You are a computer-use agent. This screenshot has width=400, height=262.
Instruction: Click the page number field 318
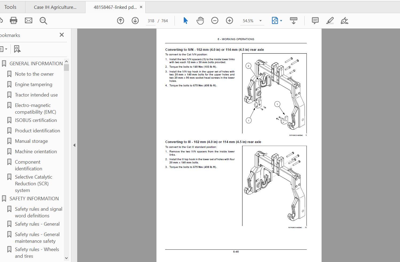tap(151, 21)
